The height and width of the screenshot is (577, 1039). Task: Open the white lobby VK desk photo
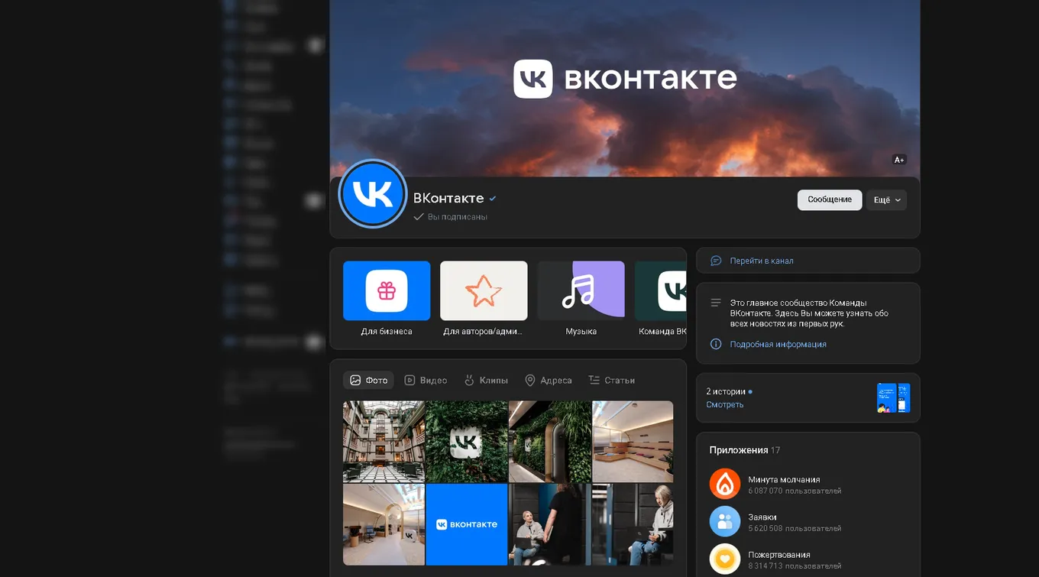pyautogui.click(x=384, y=524)
